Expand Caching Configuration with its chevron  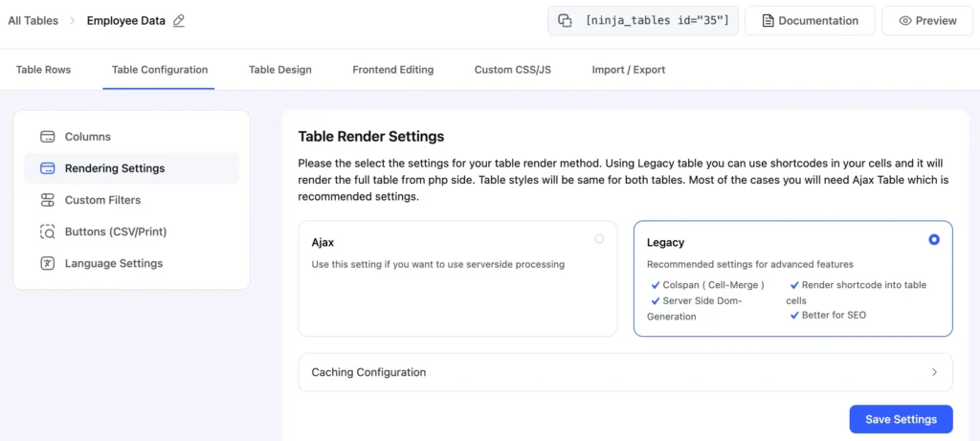click(934, 372)
